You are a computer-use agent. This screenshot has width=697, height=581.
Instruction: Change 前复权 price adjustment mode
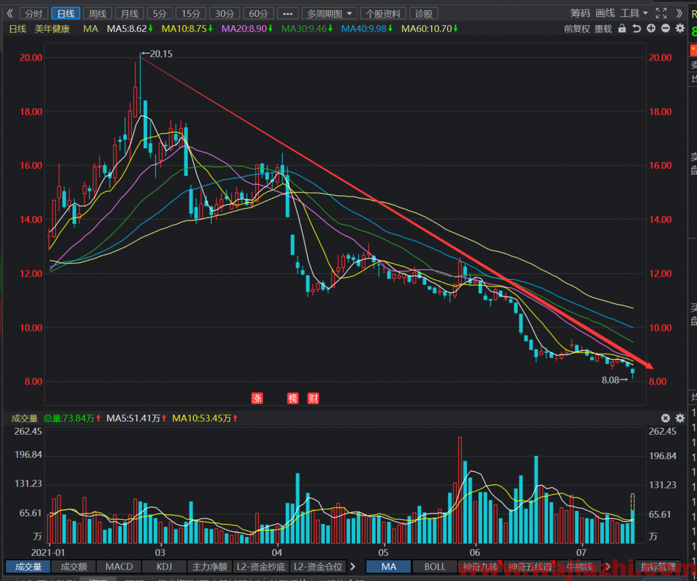click(577, 29)
